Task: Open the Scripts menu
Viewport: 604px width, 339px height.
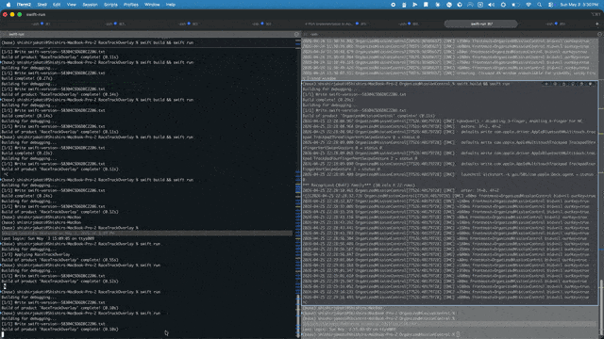Action: (111, 5)
